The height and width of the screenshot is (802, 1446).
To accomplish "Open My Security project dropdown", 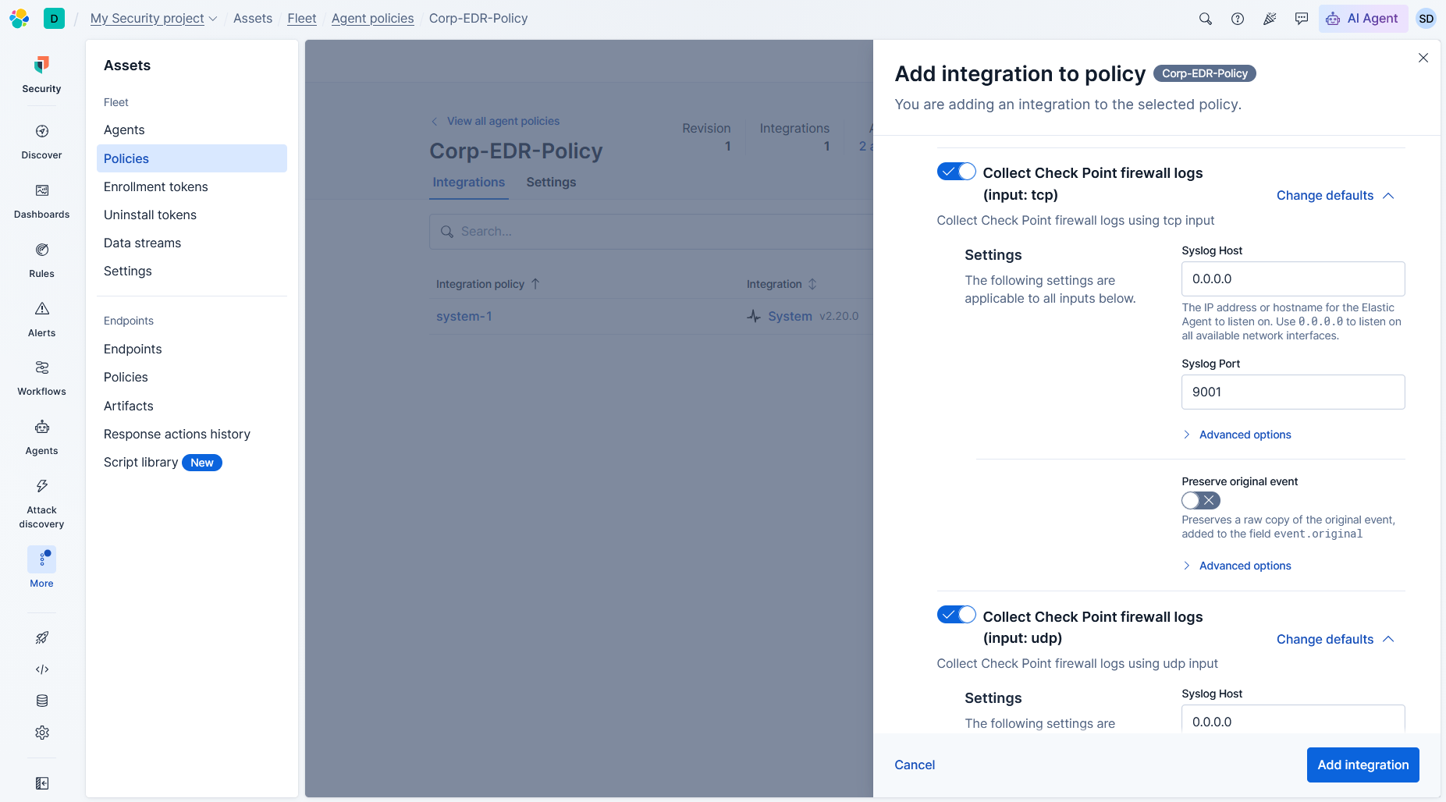I will point(154,19).
